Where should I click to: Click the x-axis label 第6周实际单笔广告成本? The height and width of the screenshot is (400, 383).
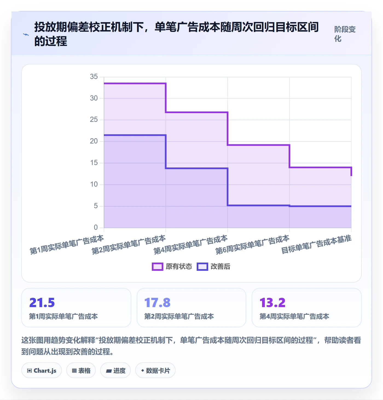252,245
